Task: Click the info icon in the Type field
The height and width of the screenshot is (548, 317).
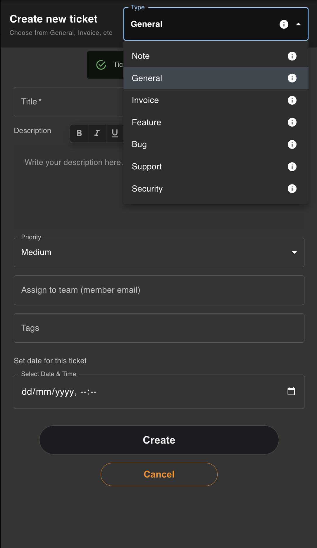Action: point(284,24)
